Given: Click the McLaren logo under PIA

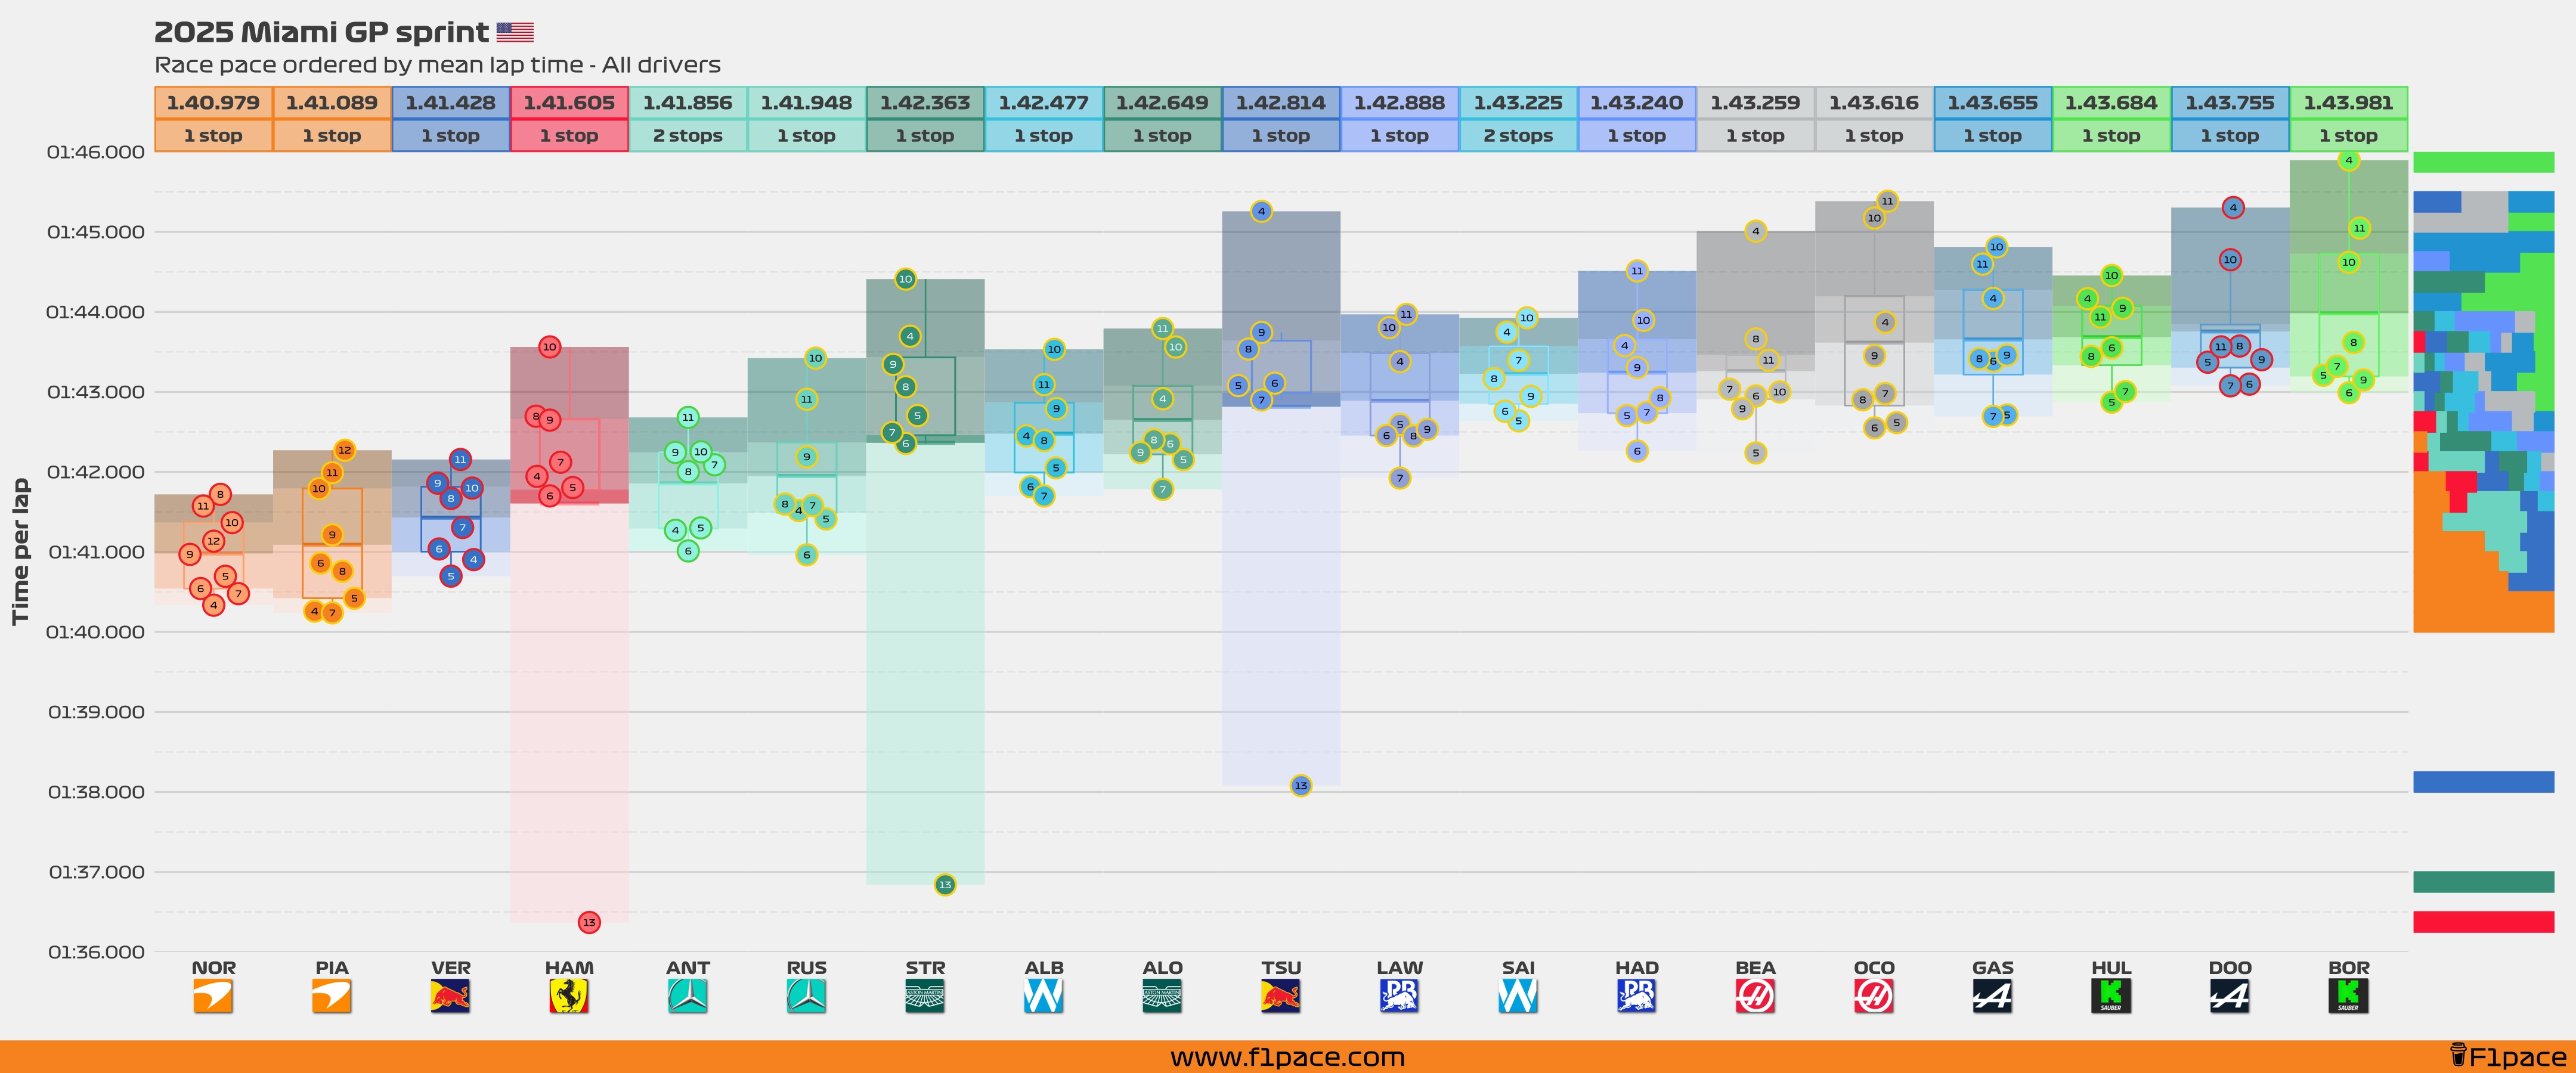Looking at the screenshot, I should click(332, 996).
